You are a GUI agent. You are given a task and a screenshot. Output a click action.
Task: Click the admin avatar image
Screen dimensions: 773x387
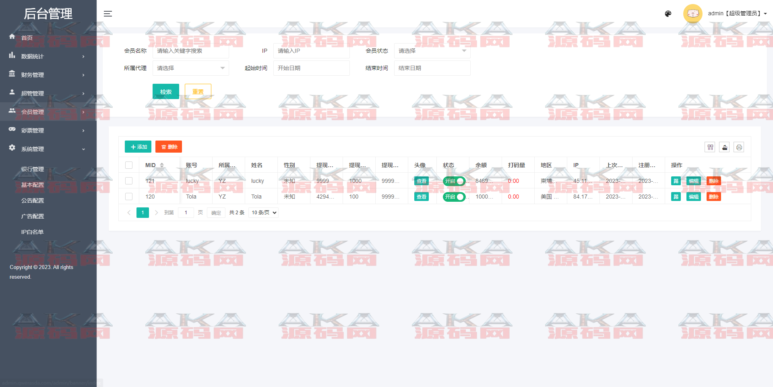[692, 14]
